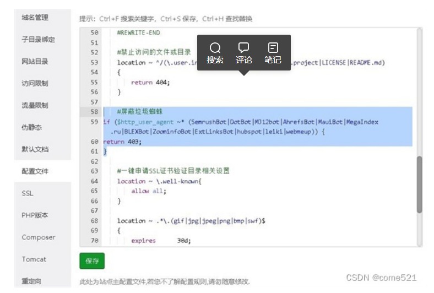Click the gif|jpg|jpeg location line
Screen dimensions: 434x293
(191, 221)
